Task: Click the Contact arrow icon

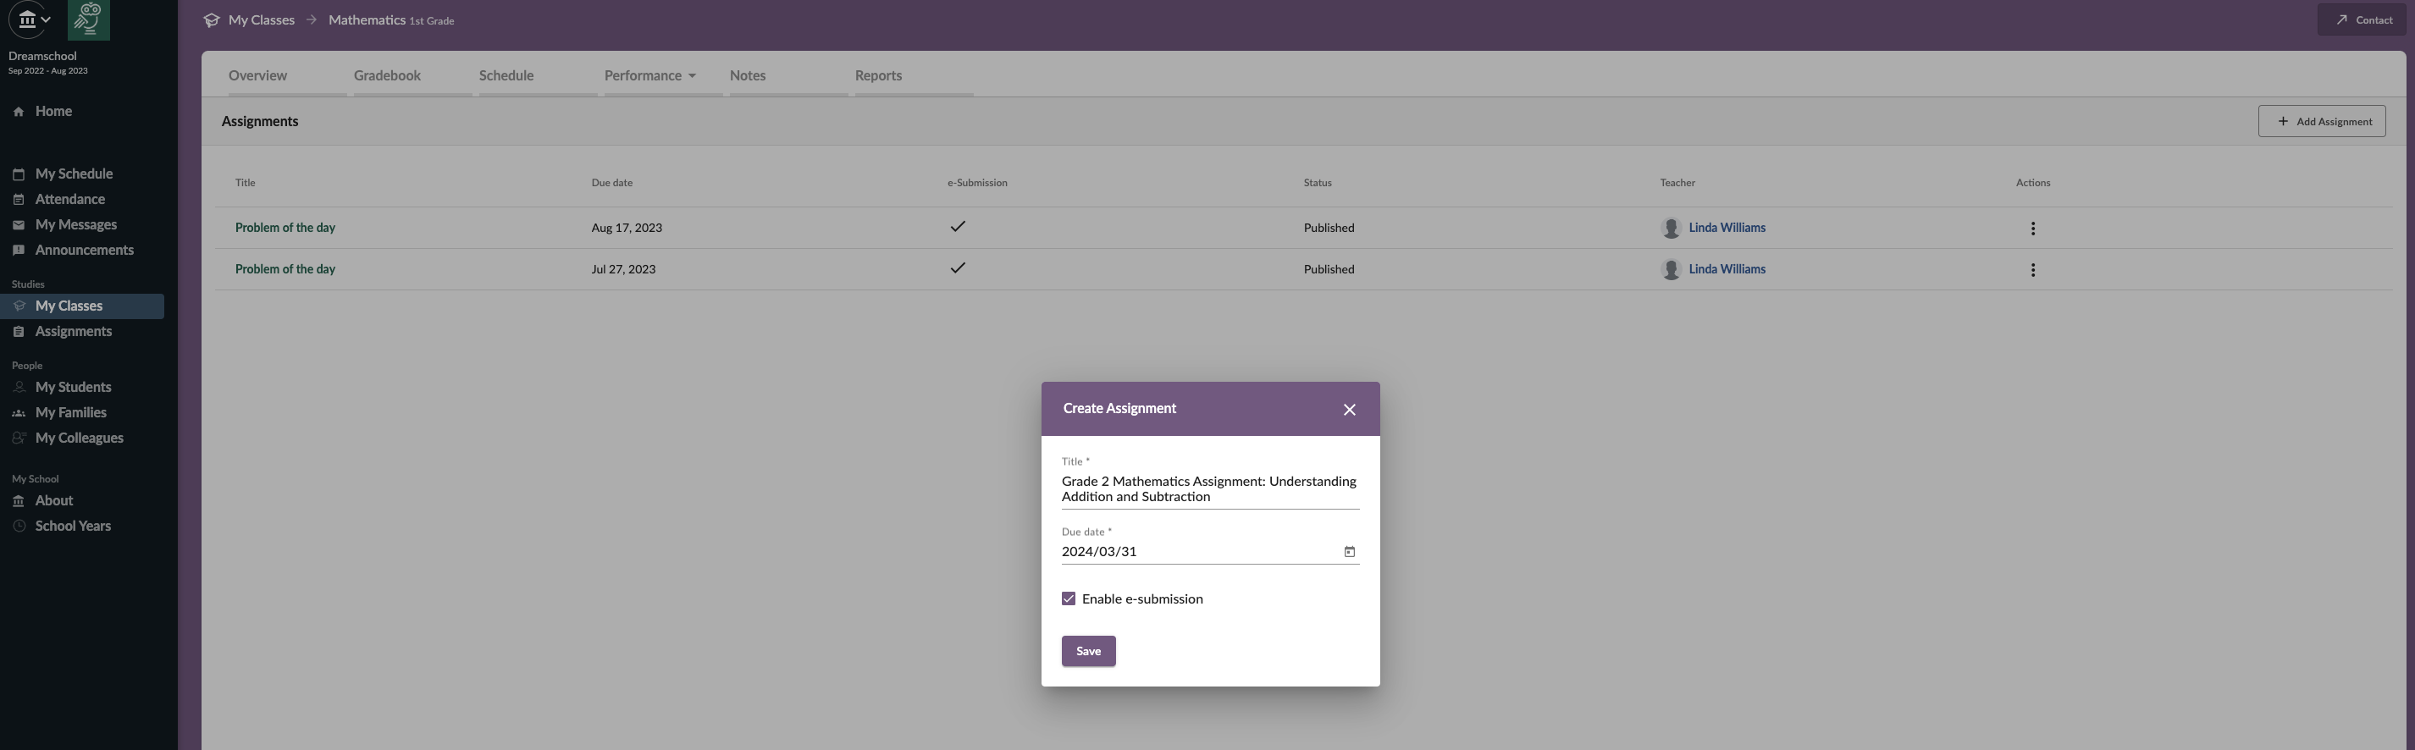Action: coord(2341,19)
